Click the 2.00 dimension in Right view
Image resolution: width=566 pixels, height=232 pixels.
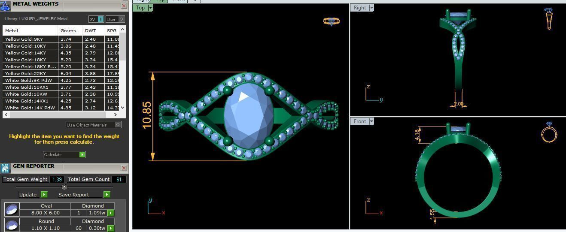point(459,104)
